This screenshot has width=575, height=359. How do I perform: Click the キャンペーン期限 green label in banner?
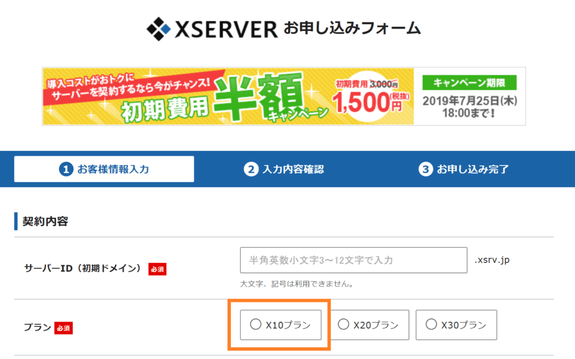coord(469,82)
